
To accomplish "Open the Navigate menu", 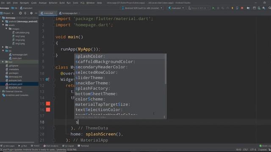I will [25, 3].
